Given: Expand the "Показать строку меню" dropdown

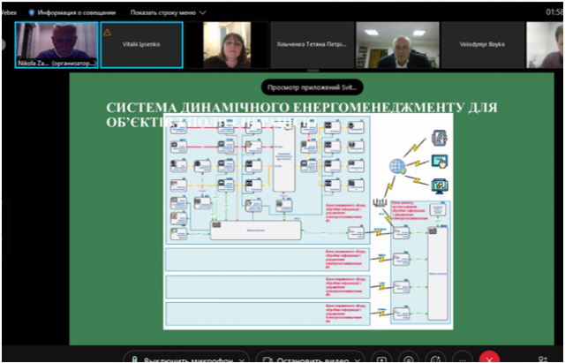Looking at the screenshot, I should click(x=168, y=12).
